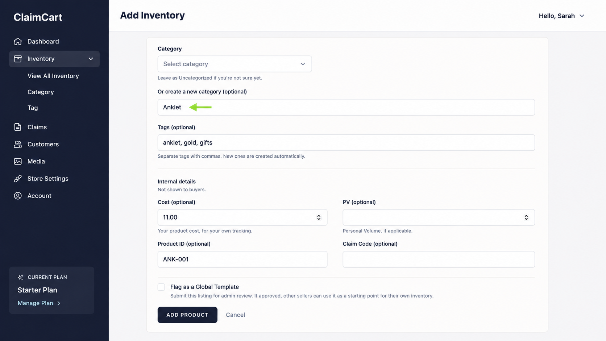Open the Tag submenu item
This screenshot has width=606, height=341.
coord(33,108)
